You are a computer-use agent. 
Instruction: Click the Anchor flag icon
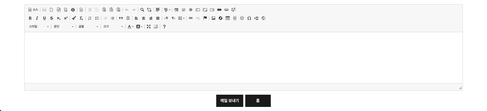tap(205, 18)
